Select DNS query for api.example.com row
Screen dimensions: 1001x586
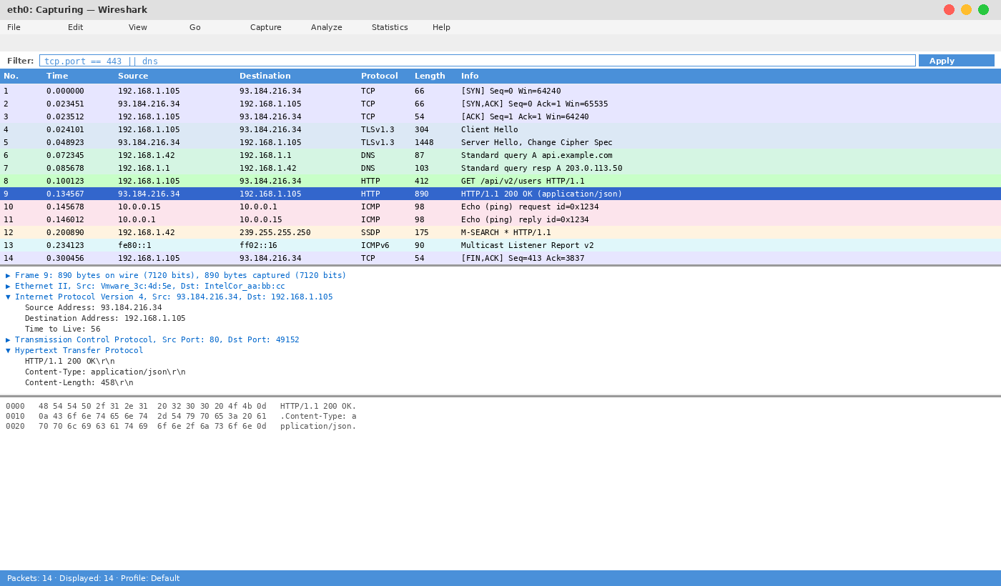(x=500, y=155)
